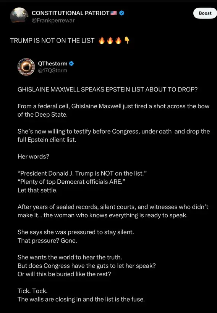Screen dimensions: 217x313
Task: Click the quoted Trump NOT on the list line
Action: [82, 173]
